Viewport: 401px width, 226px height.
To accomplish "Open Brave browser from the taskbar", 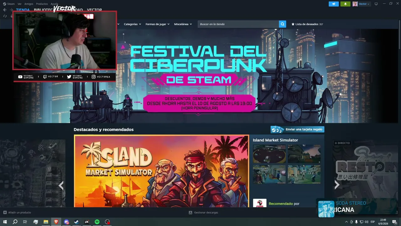I will [56, 222].
